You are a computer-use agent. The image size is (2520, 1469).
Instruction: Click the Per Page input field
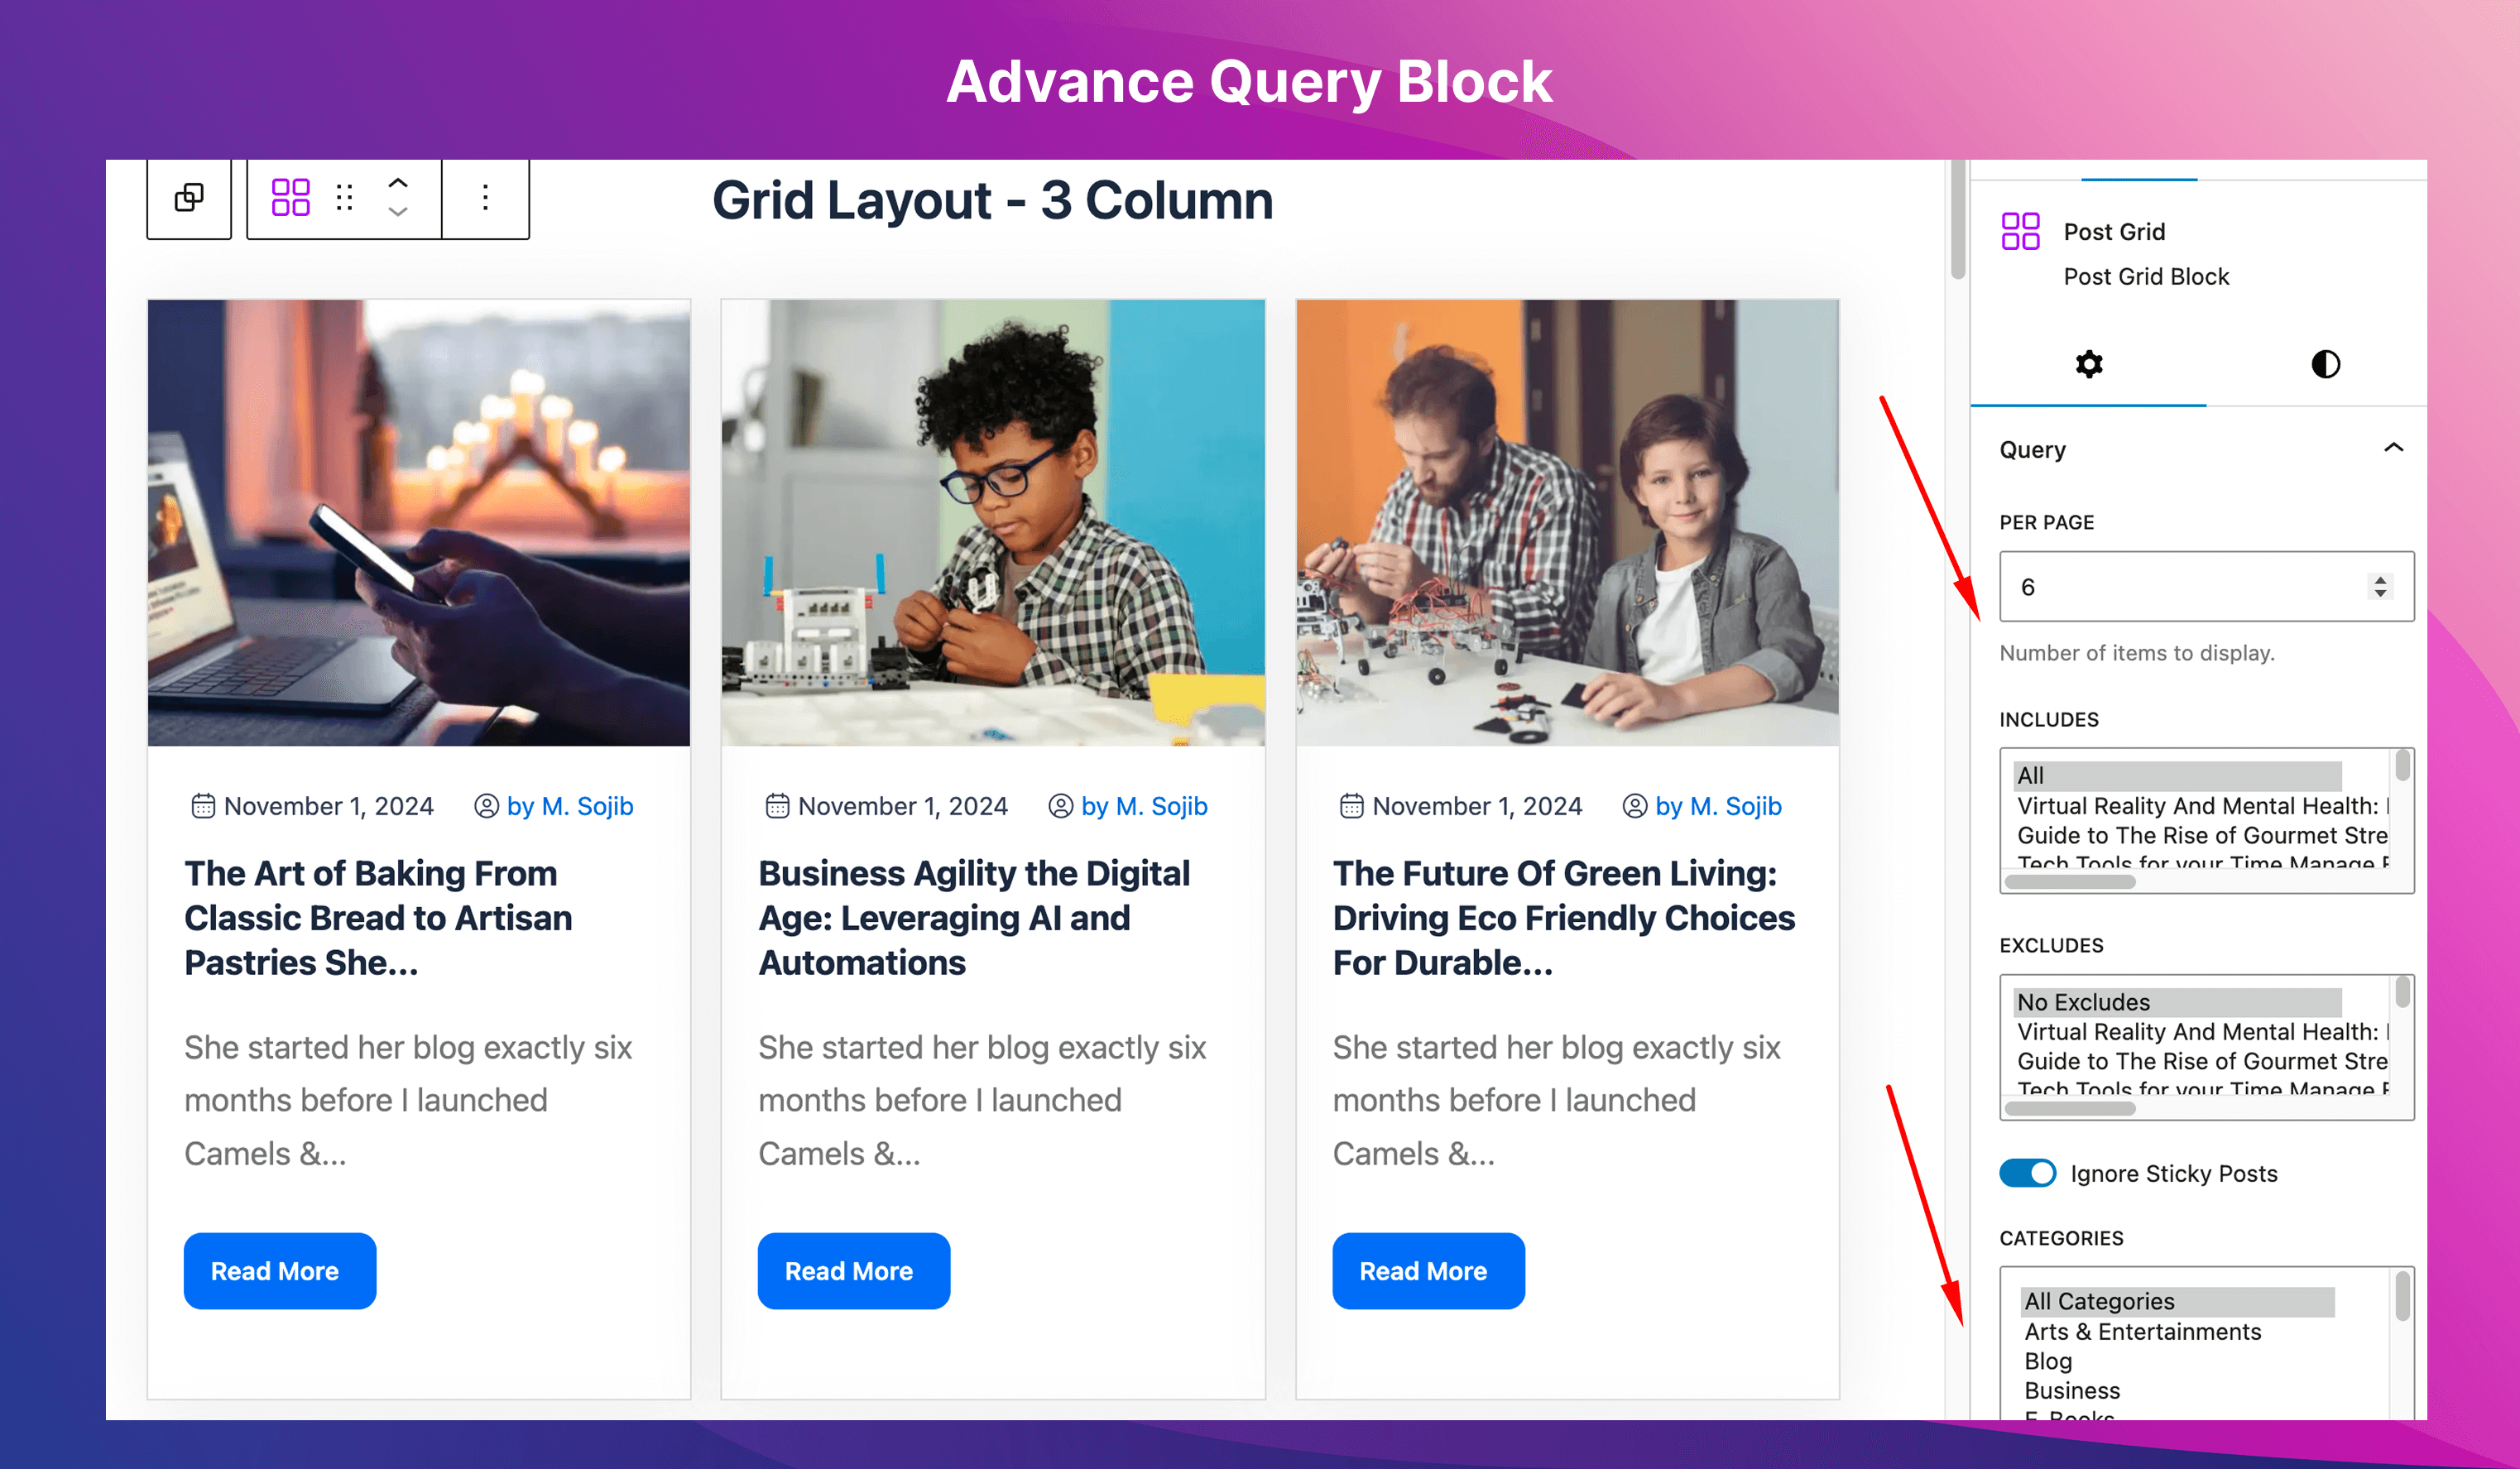tap(2206, 587)
